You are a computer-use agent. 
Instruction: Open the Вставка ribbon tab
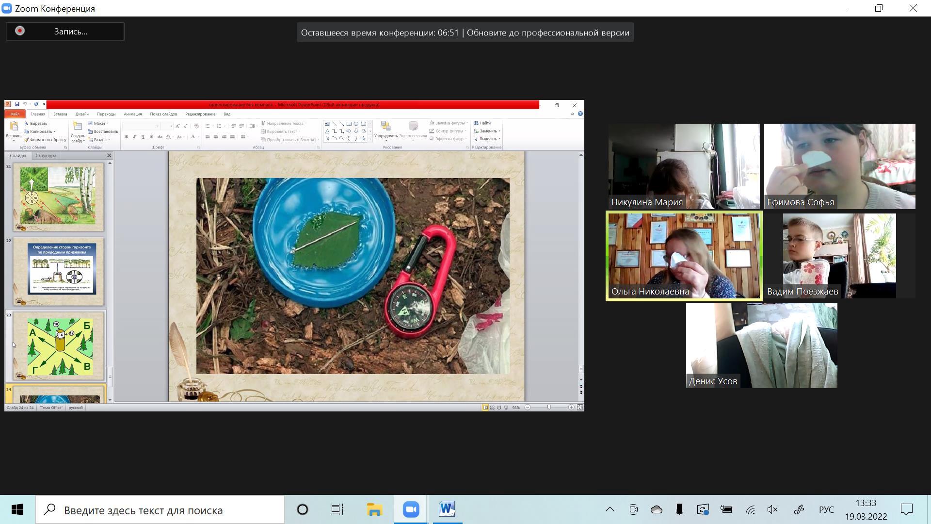coord(60,114)
